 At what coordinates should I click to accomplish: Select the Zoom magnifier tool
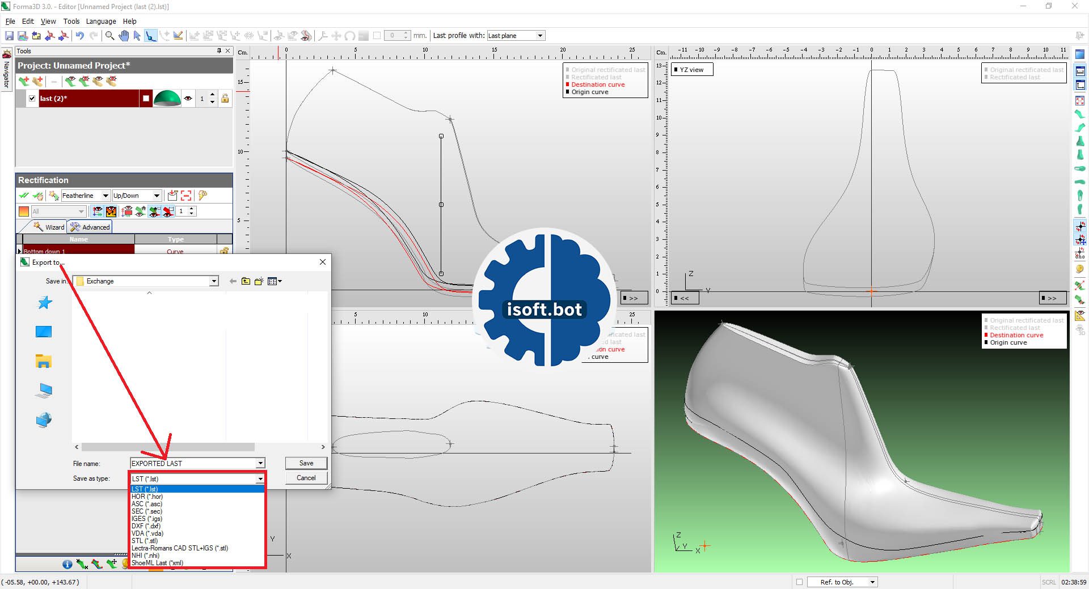coord(109,36)
